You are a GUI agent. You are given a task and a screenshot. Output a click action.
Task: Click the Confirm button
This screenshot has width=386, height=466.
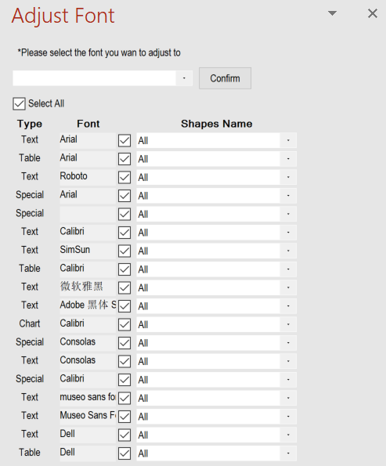[225, 78]
